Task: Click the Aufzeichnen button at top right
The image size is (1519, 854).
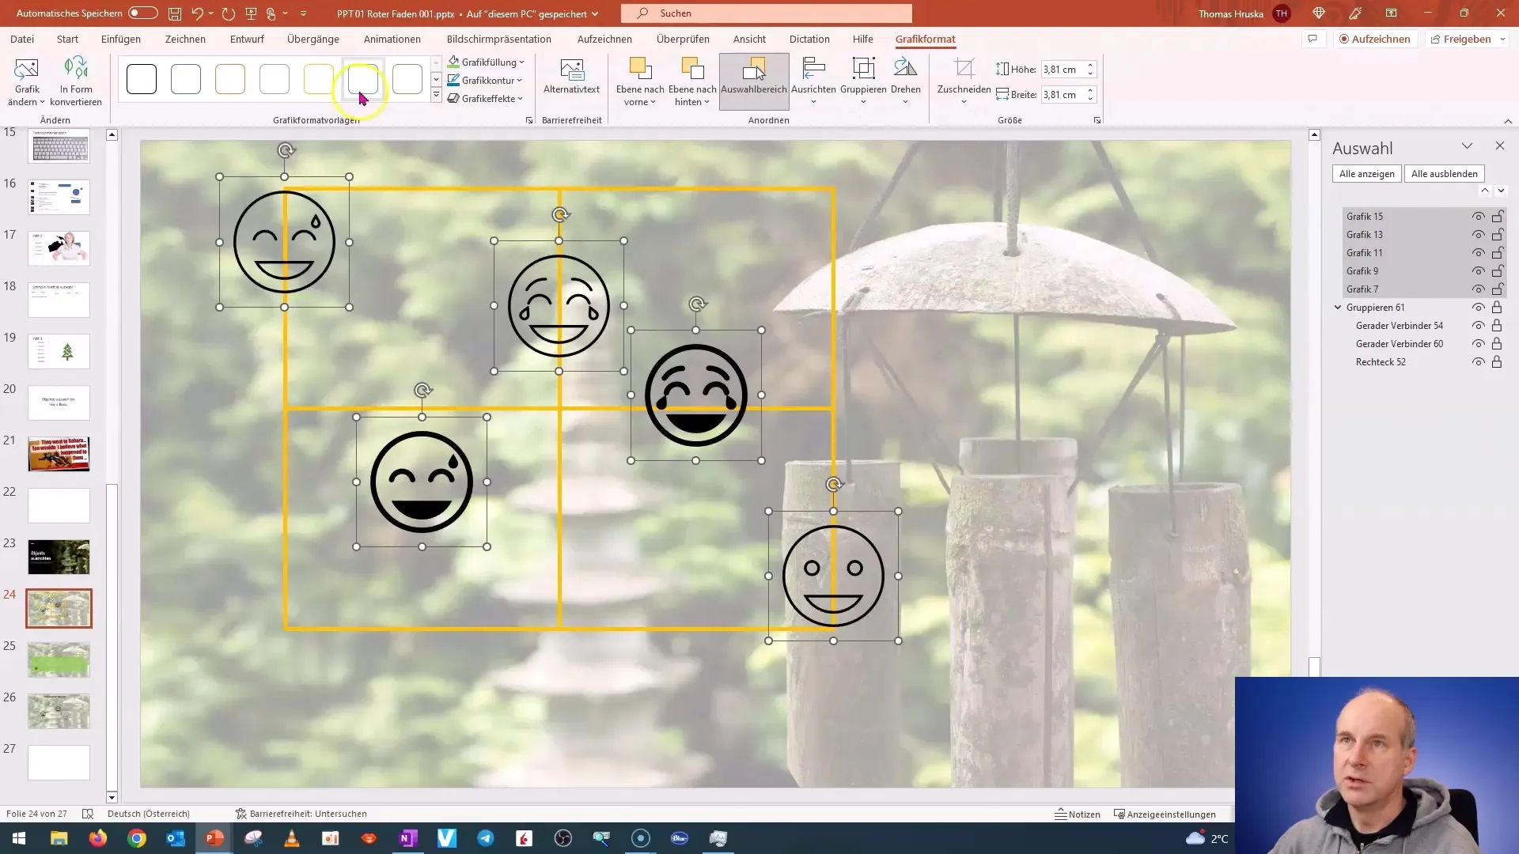Action: click(x=1374, y=39)
